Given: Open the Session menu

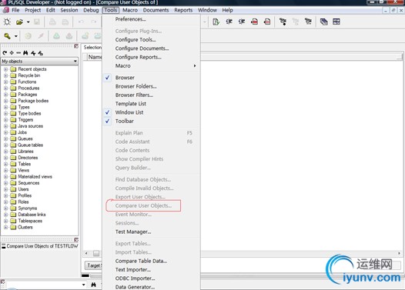Looking at the screenshot, I should 69,10.
